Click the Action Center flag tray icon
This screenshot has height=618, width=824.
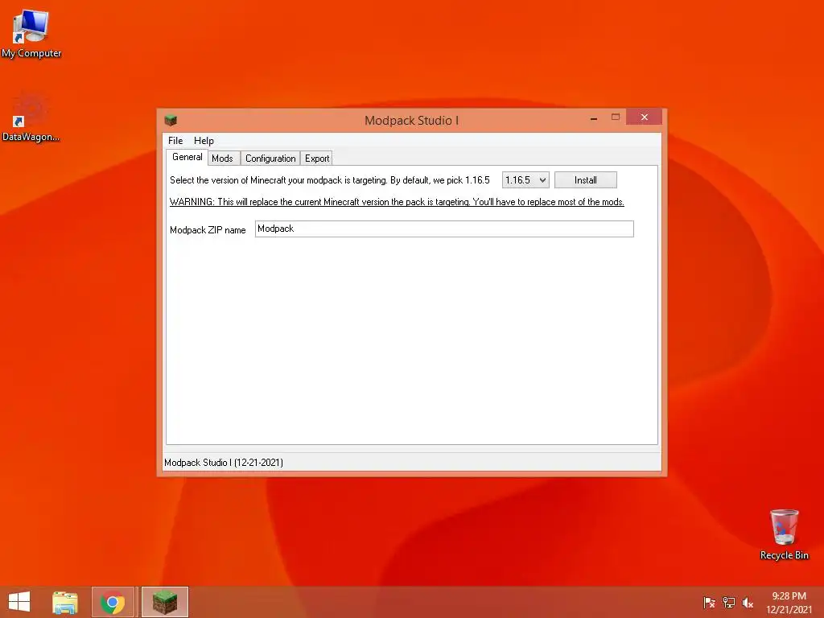[709, 603]
